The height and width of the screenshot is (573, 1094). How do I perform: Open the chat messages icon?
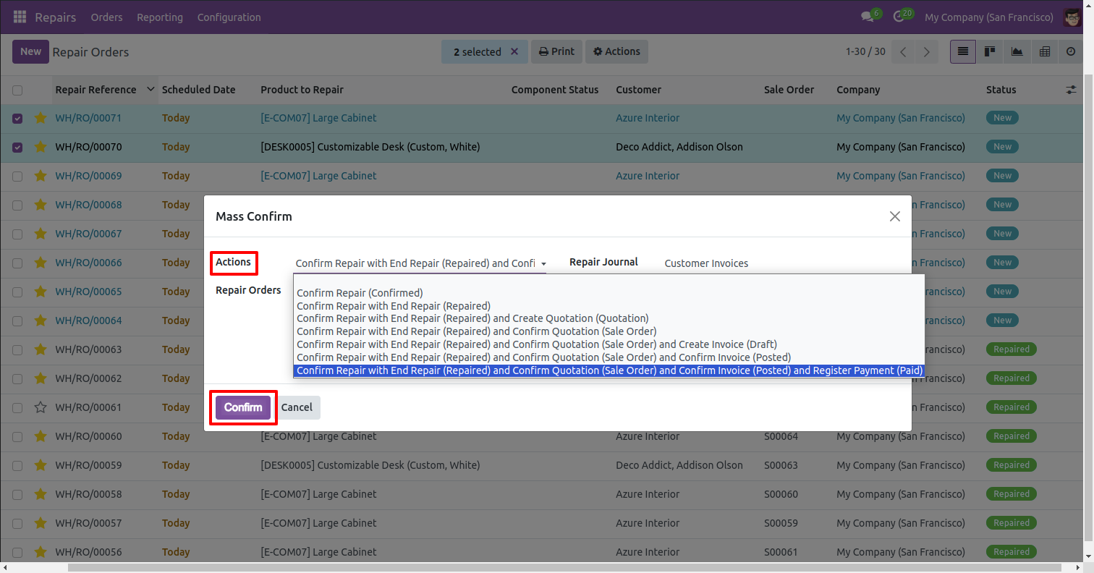[867, 17]
